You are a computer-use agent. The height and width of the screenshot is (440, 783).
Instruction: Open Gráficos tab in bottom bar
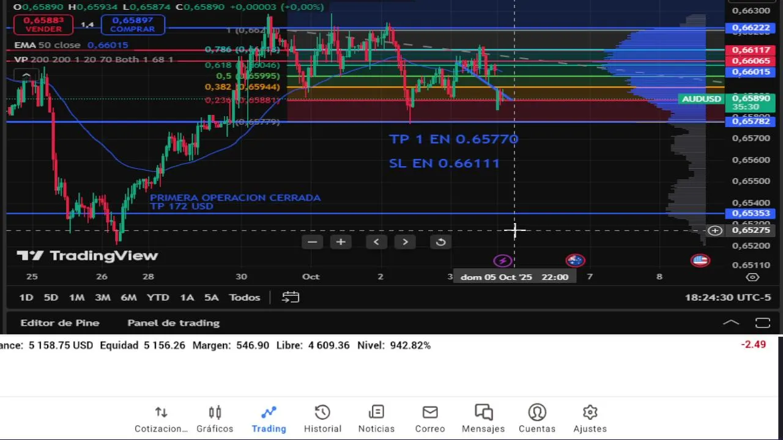click(215, 419)
